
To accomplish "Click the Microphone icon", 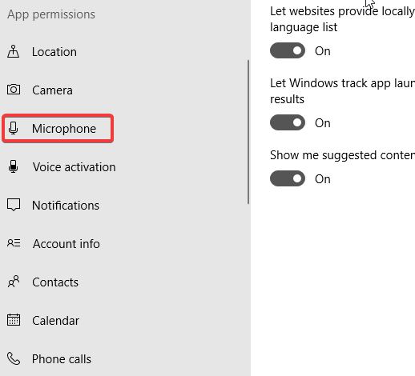I will pos(13,128).
